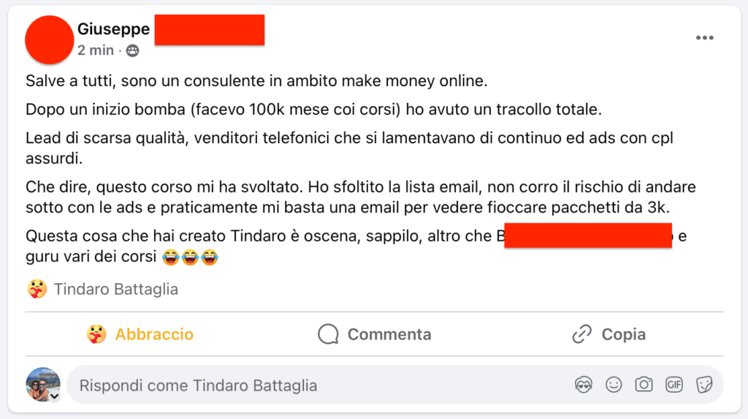Screen dimensions: 748x419
Task: Open the GIF picker
Action: pyautogui.click(x=673, y=385)
